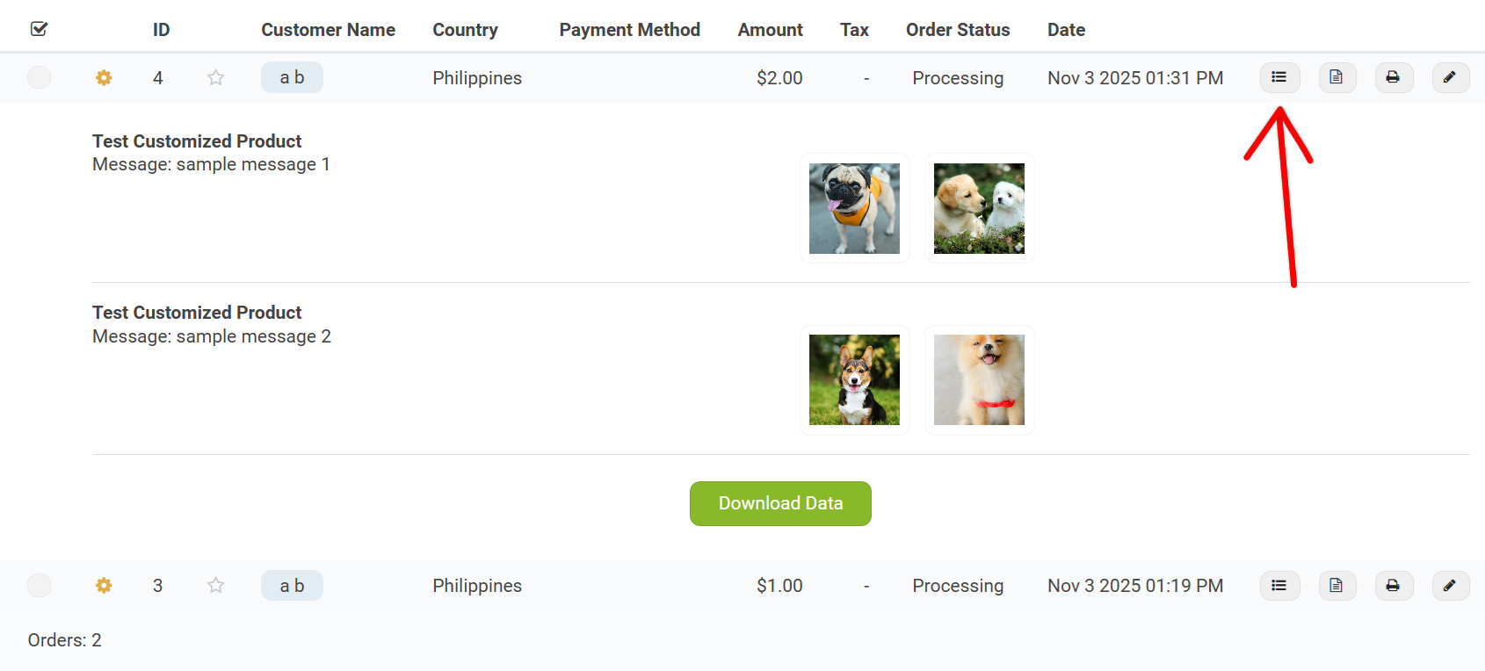Screen dimensions: 1485x671
Task: Open the document icon for order 3
Action: [x=1336, y=585]
